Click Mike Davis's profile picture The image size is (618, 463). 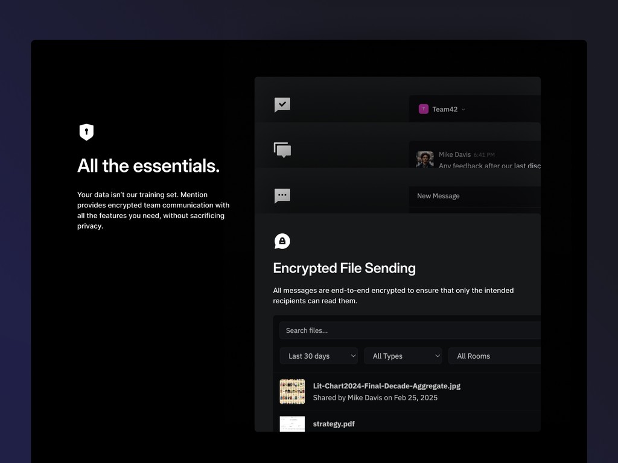pyautogui.click(x=424, y=160)
